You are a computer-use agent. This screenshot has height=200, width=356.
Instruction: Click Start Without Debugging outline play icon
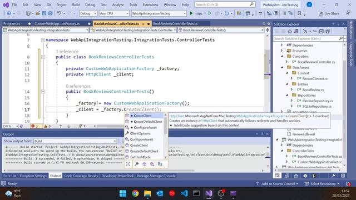click(x=210, y=13)
